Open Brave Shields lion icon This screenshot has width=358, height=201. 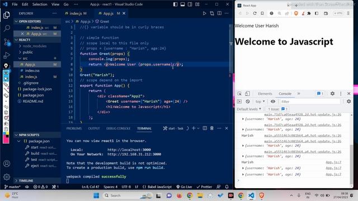(x=296, y=13)
